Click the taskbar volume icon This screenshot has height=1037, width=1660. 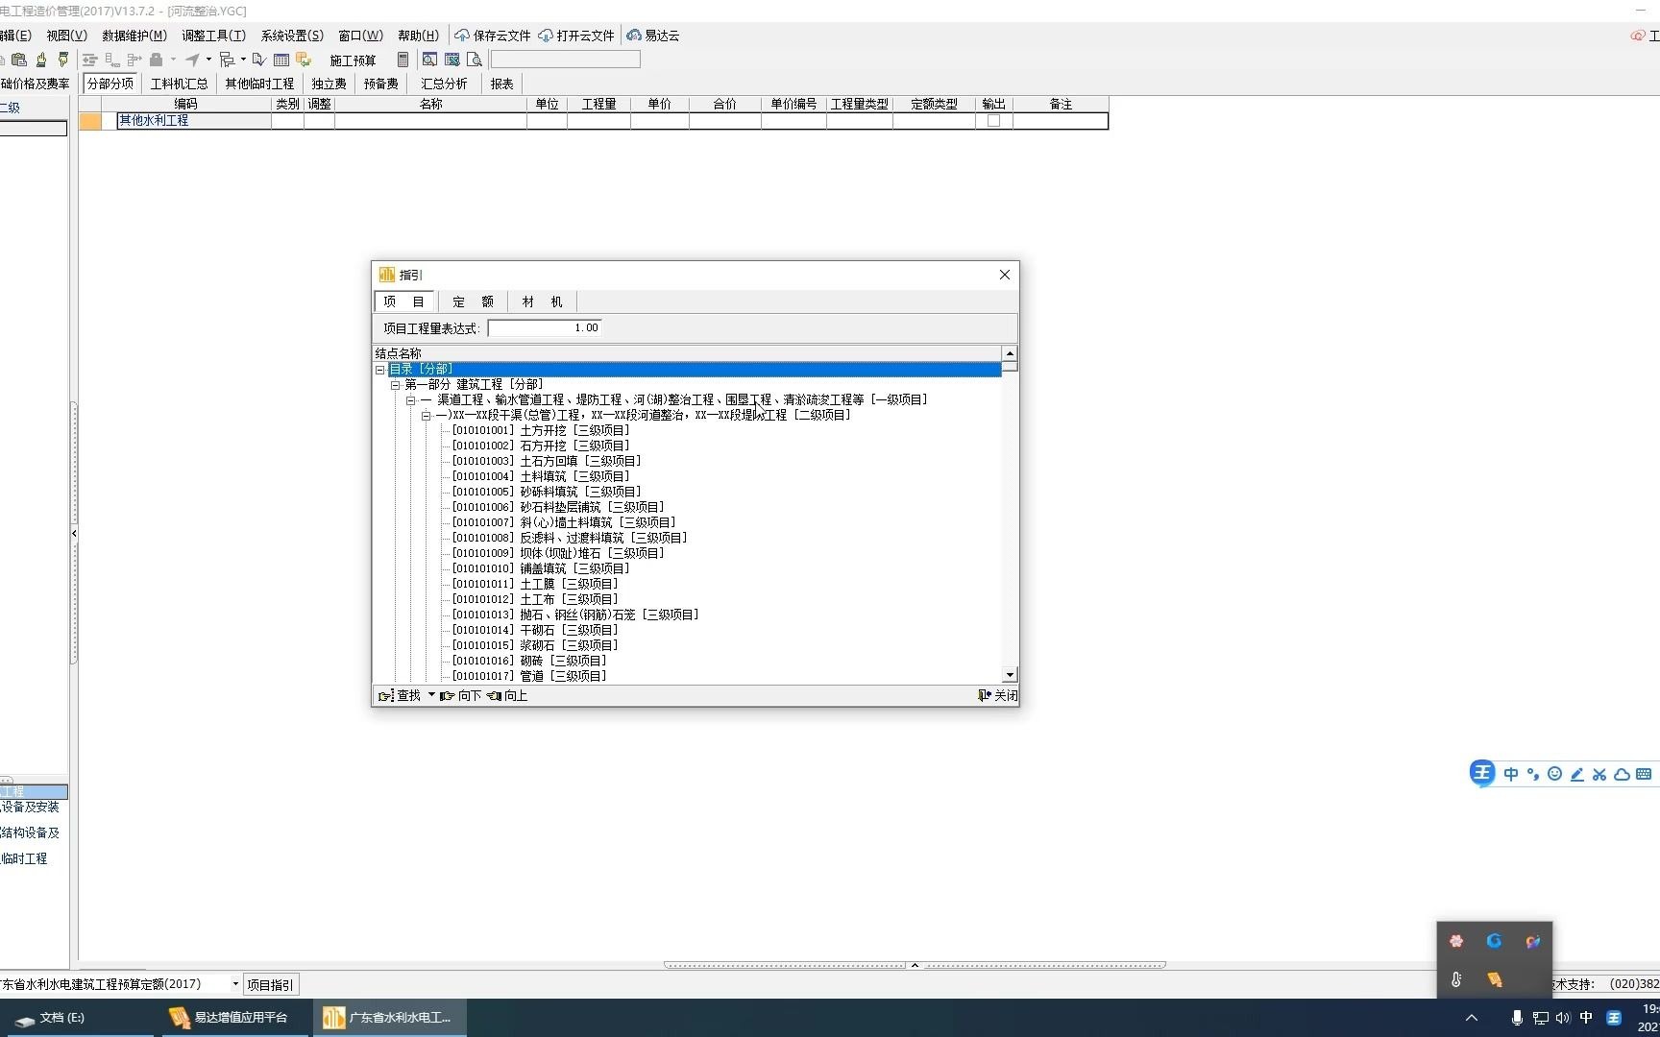coord(1563,1018)
